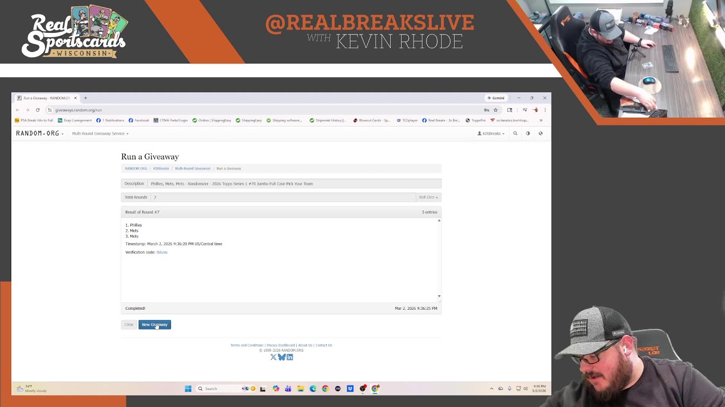The height and width of the screenshot is (407, 725).
Task: Expand the KIRBreaks account dropdown
Action: [x=491, y=133]
